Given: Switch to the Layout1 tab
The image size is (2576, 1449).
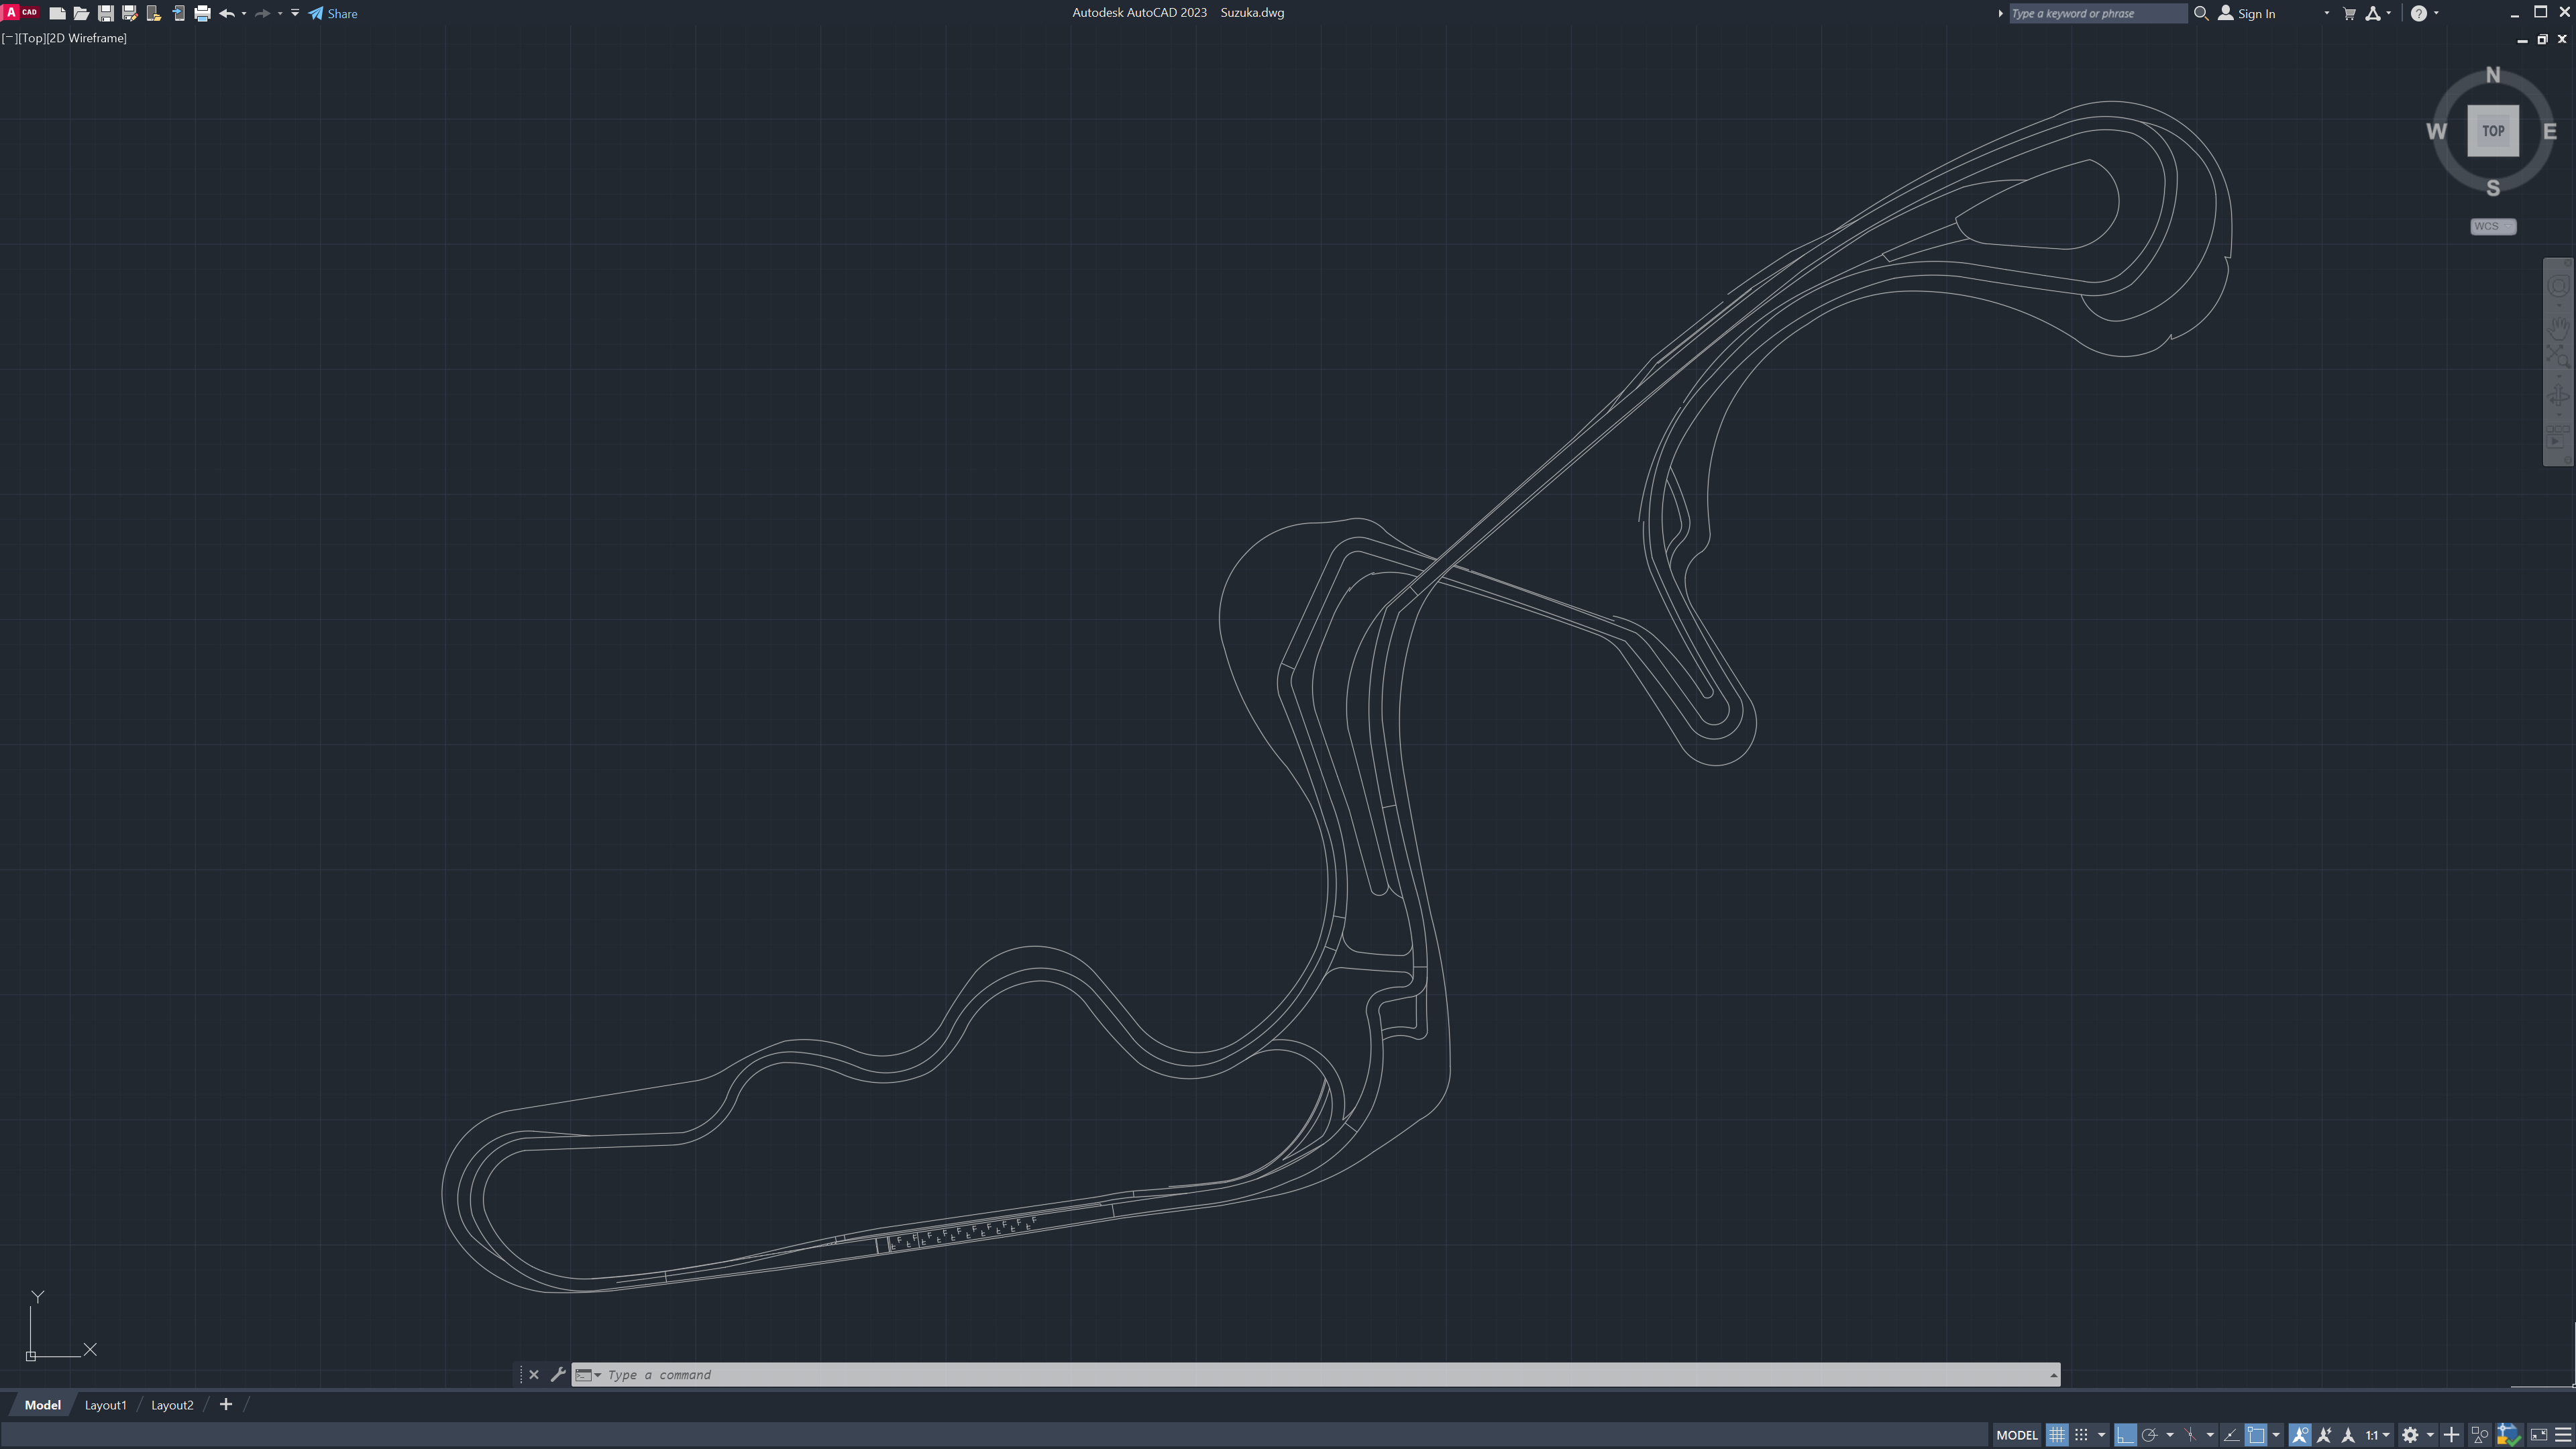Looking at the screenshot, I should [105, 1405].
